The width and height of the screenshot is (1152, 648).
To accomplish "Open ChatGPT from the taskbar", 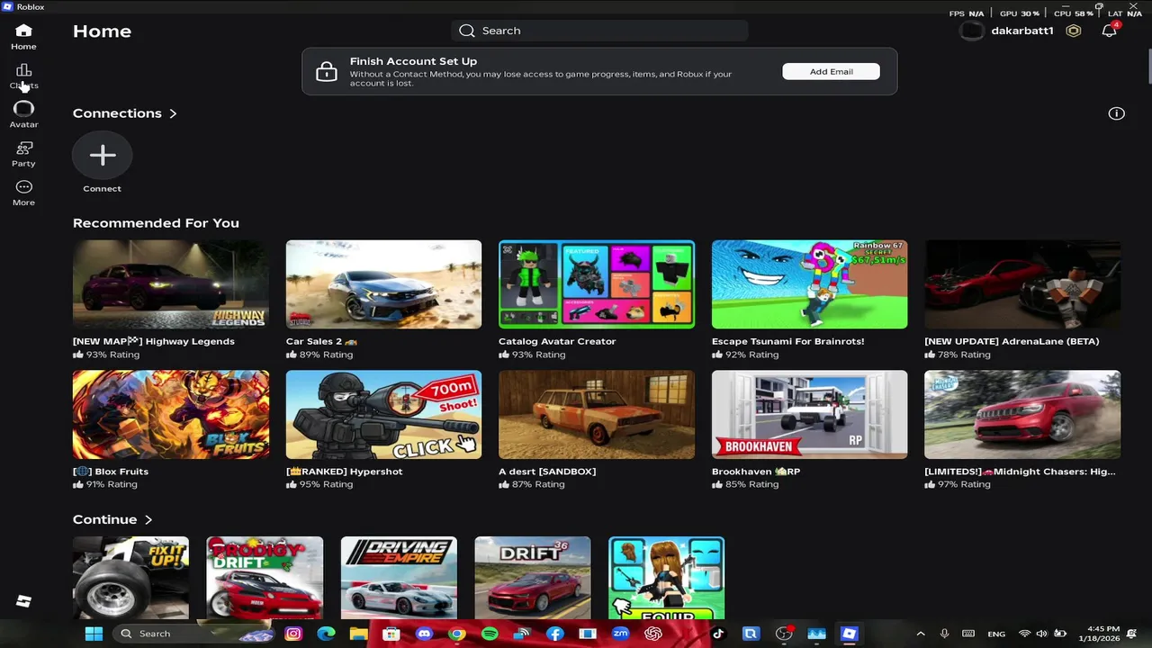I will (x=652, y=634).
